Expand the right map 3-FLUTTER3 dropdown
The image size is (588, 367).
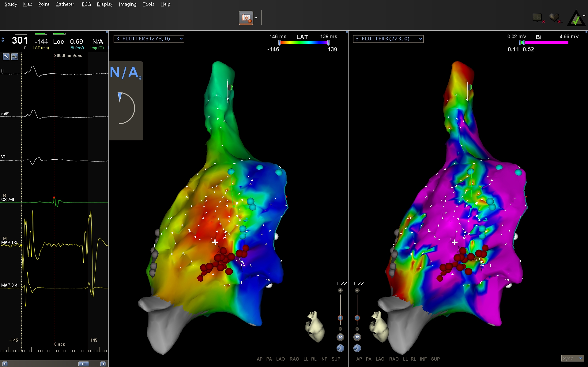420,39
